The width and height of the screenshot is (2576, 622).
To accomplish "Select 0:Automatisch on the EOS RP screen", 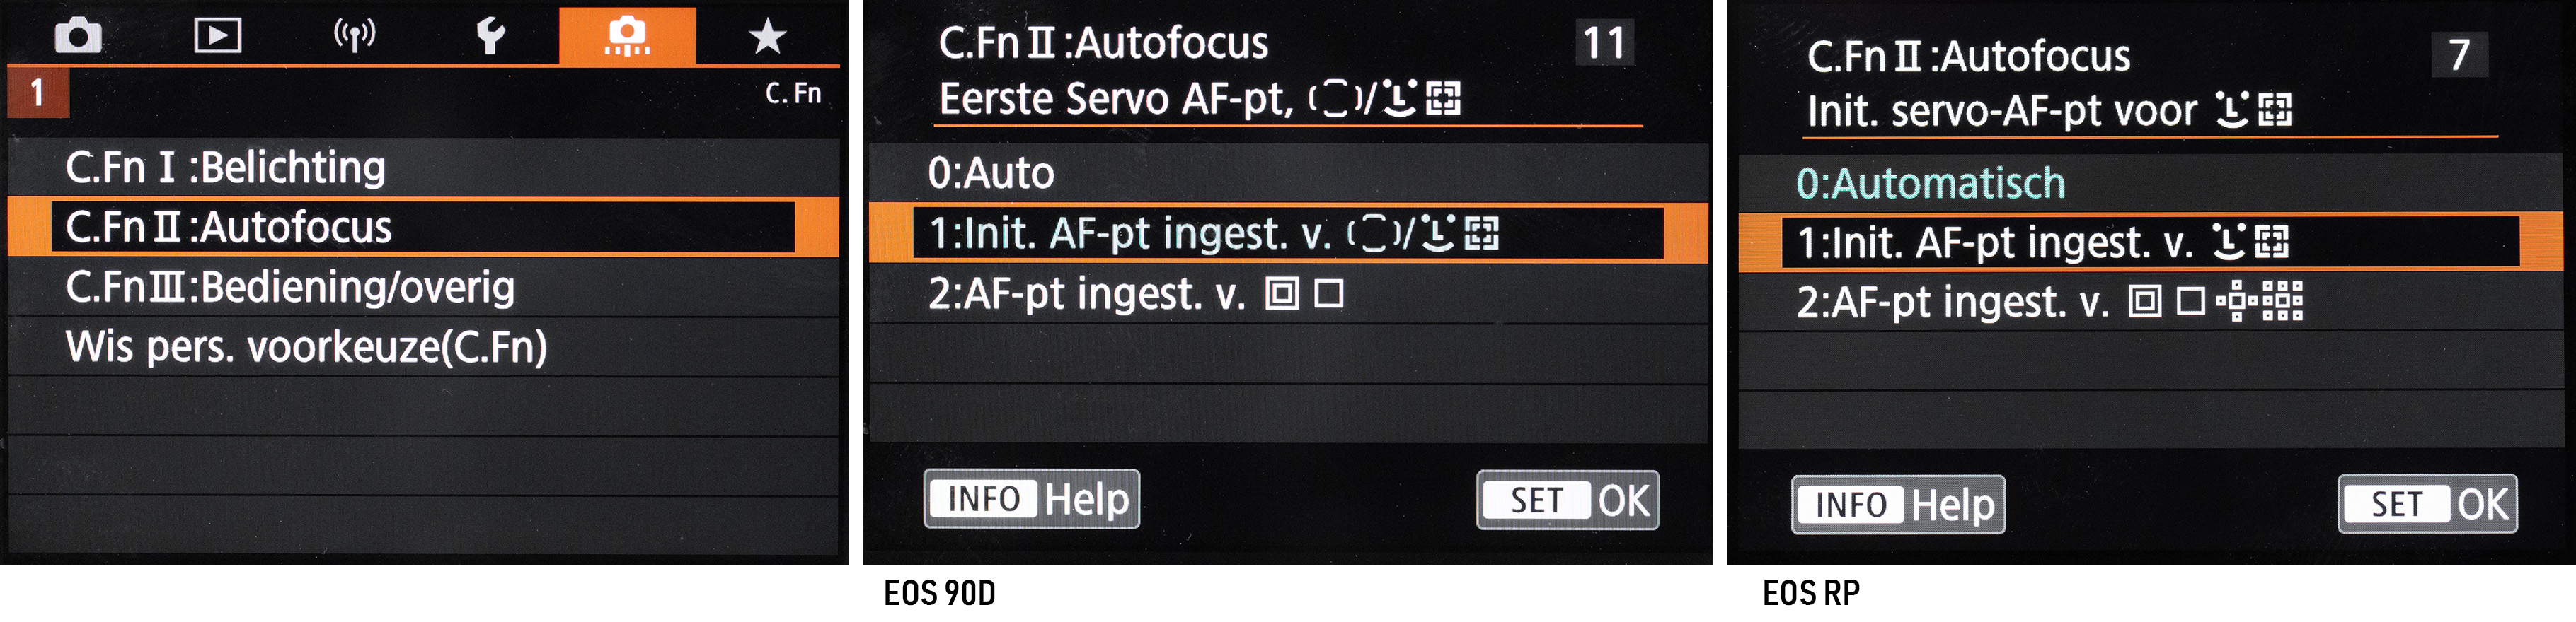I will 1930,184.
